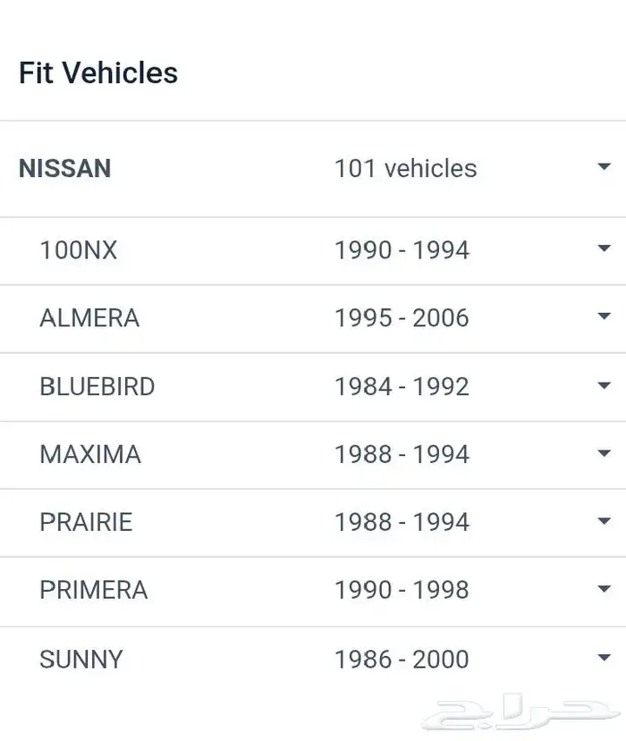Select the SUNNY model name

pos(81,660)
